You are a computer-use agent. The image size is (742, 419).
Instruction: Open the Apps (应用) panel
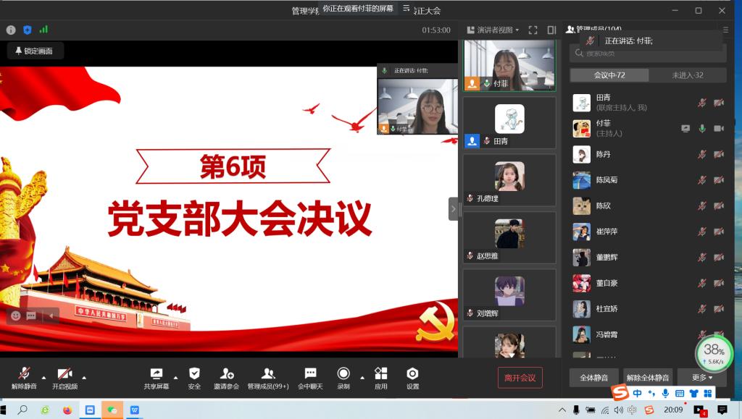(380, 378)
